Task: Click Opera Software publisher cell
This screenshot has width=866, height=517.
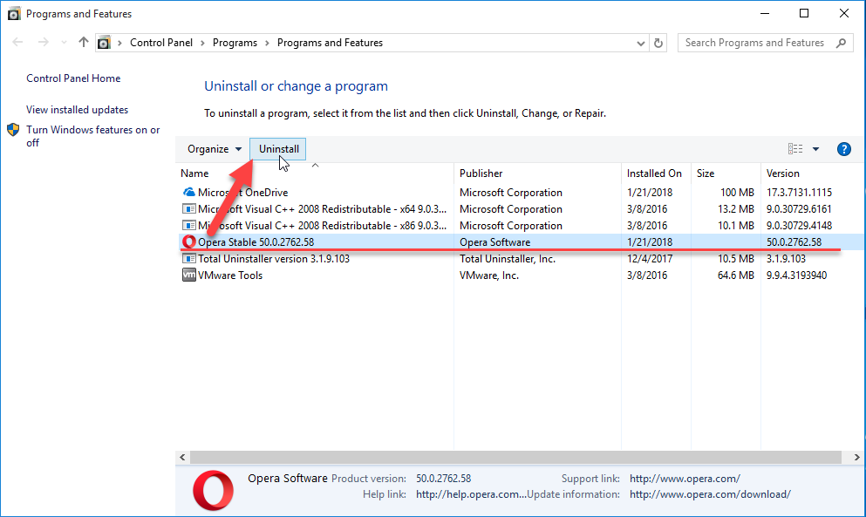Action: tap(494, 241)
